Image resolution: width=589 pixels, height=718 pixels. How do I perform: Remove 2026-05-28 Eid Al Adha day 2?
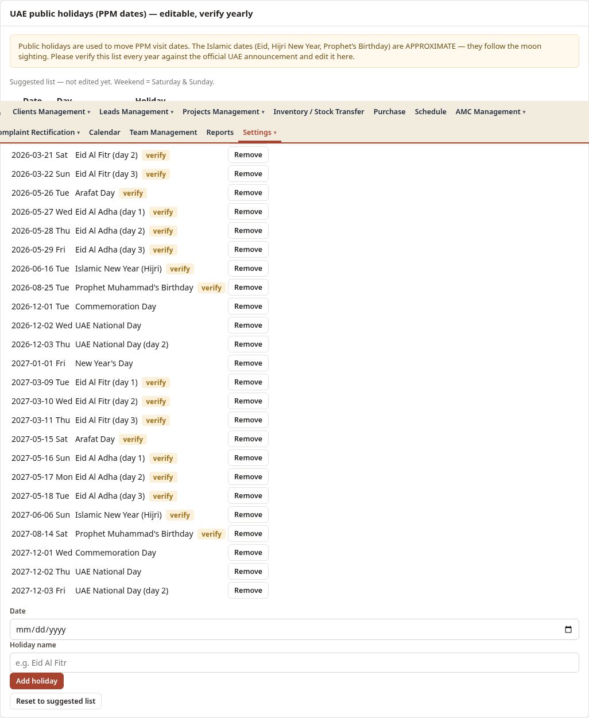pos(248,231)
